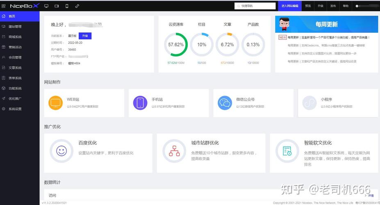
Task: Open the blue 微信公众号 chat icon
Action: tap(225, 103)
